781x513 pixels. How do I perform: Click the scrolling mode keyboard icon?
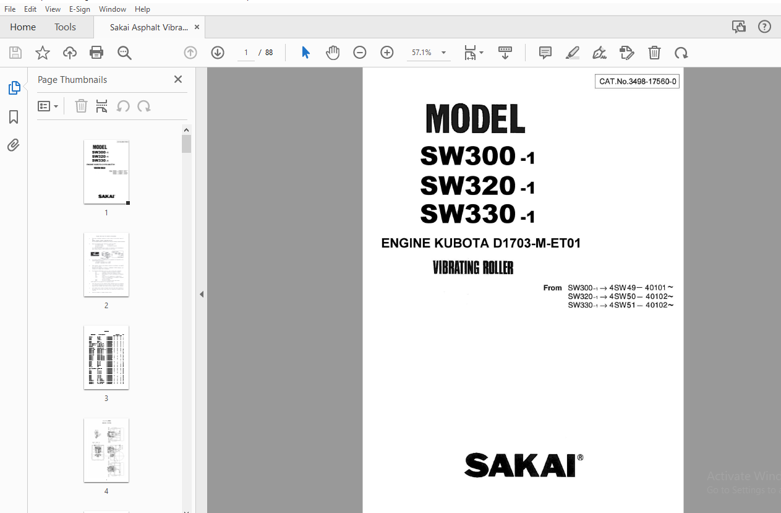click(505, 53)
